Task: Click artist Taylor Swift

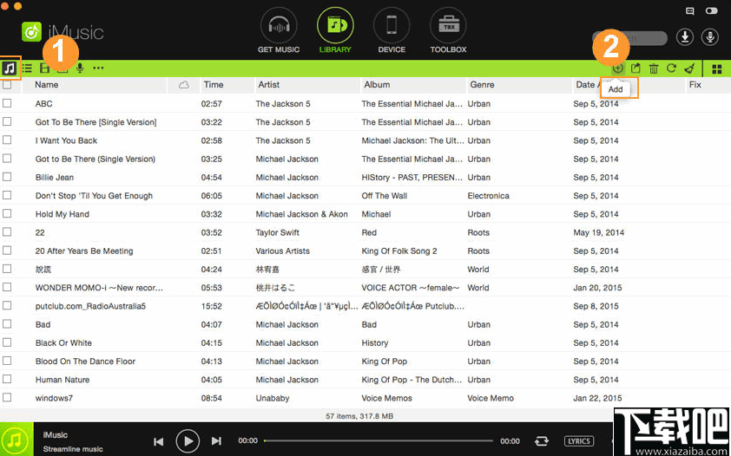Action: [x=278, y=232]
